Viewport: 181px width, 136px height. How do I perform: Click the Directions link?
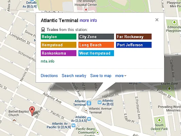click(x=49, y=75)
